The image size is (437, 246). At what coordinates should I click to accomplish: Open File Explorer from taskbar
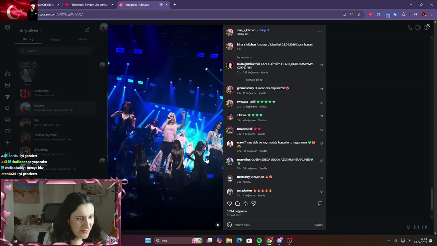click(x=229, y=241)
